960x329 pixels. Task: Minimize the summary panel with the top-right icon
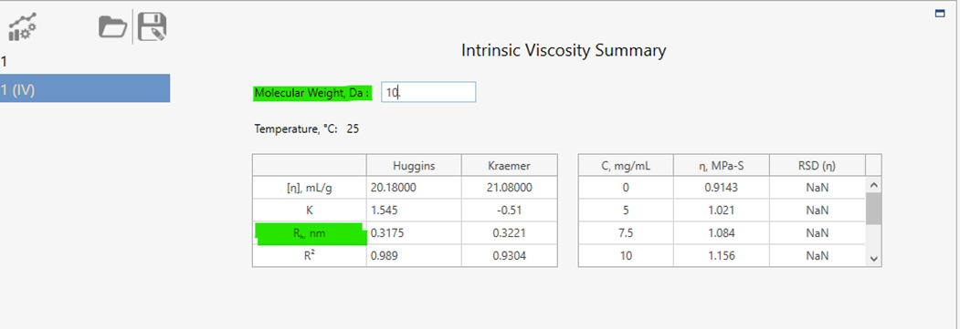coord(940,14)
